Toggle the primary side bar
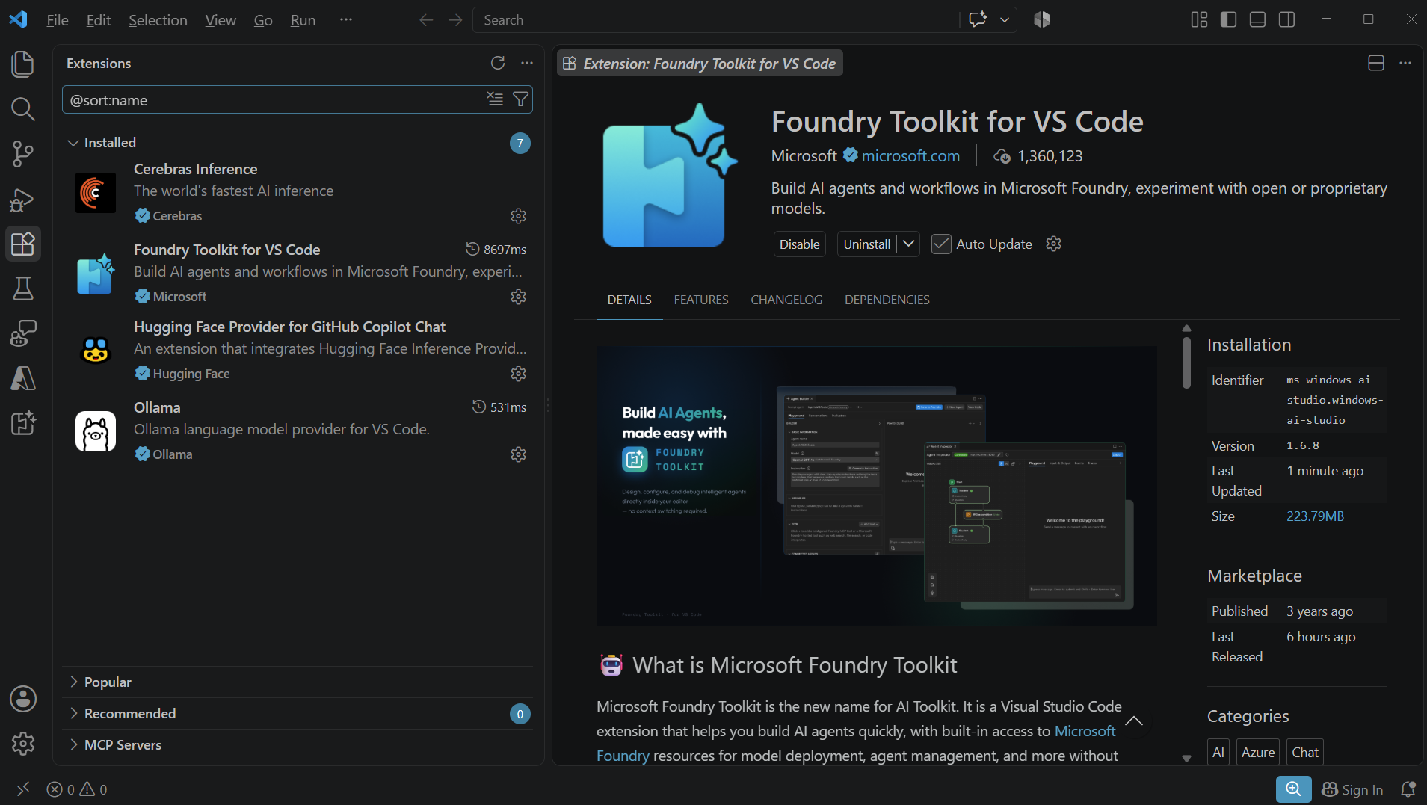This screenshot has width=1427, height=805. click(x=1228, y=19)
